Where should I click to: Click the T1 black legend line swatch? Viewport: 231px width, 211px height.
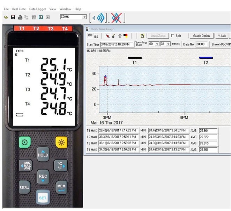135,58
